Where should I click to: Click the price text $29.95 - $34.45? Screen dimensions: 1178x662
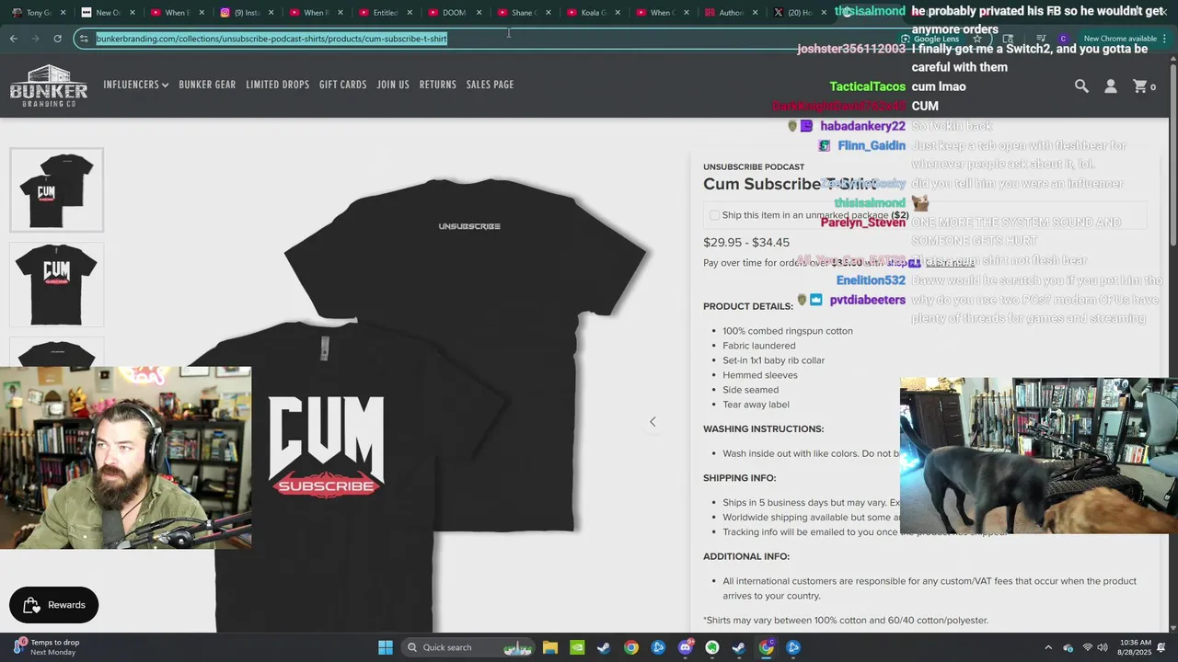click(746, 243)
